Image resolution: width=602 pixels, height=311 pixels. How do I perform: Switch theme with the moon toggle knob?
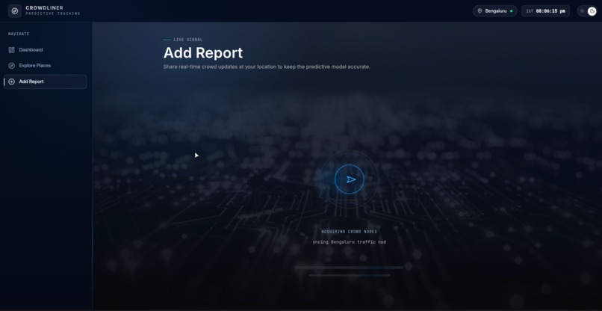[x=592, y=11]
